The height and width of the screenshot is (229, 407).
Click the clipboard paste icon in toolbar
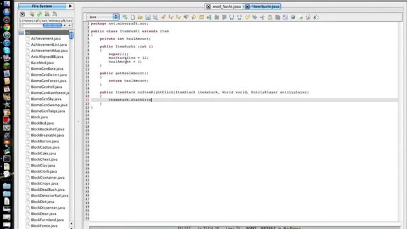pos(270,17)
